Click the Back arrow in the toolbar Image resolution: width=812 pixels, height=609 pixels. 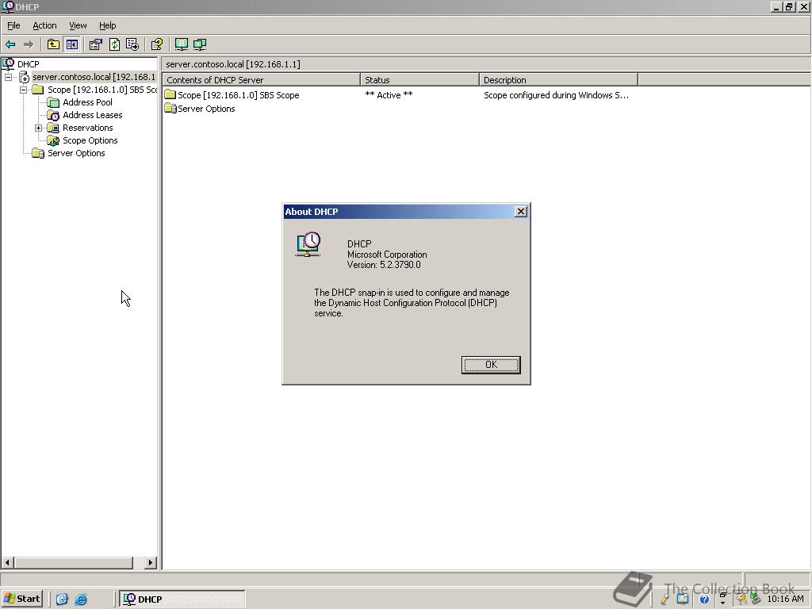tap(10, 44)
